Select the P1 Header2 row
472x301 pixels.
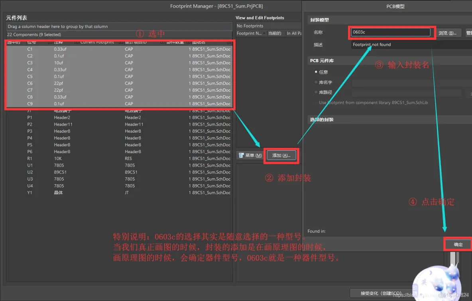pyautogui.click(x=119, y=117)
